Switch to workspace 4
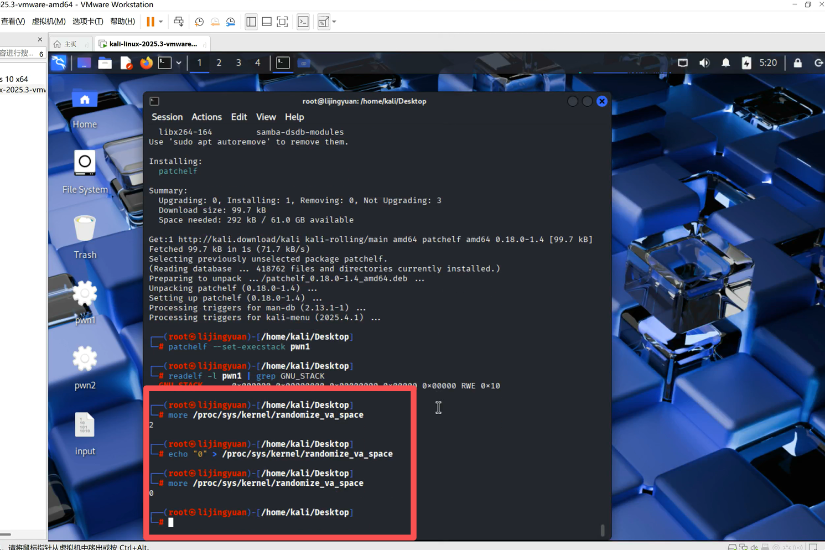825x550 pixels. click(258, 63)
